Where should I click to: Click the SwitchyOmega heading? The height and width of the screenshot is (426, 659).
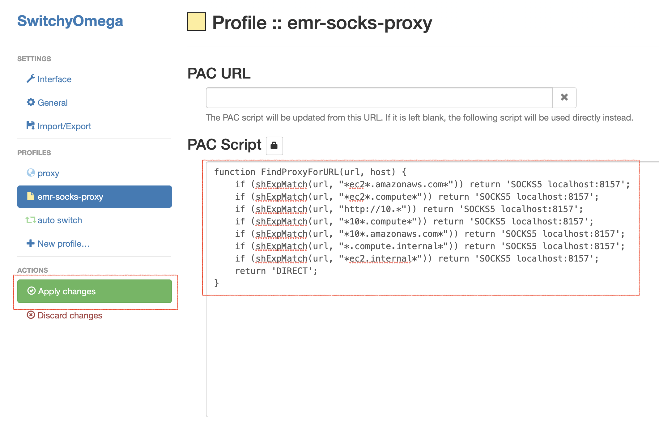point(70,21)
